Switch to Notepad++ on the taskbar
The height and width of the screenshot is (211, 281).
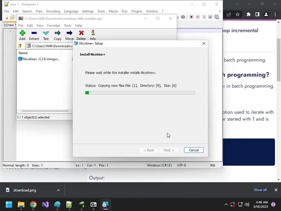coord(69,204)
